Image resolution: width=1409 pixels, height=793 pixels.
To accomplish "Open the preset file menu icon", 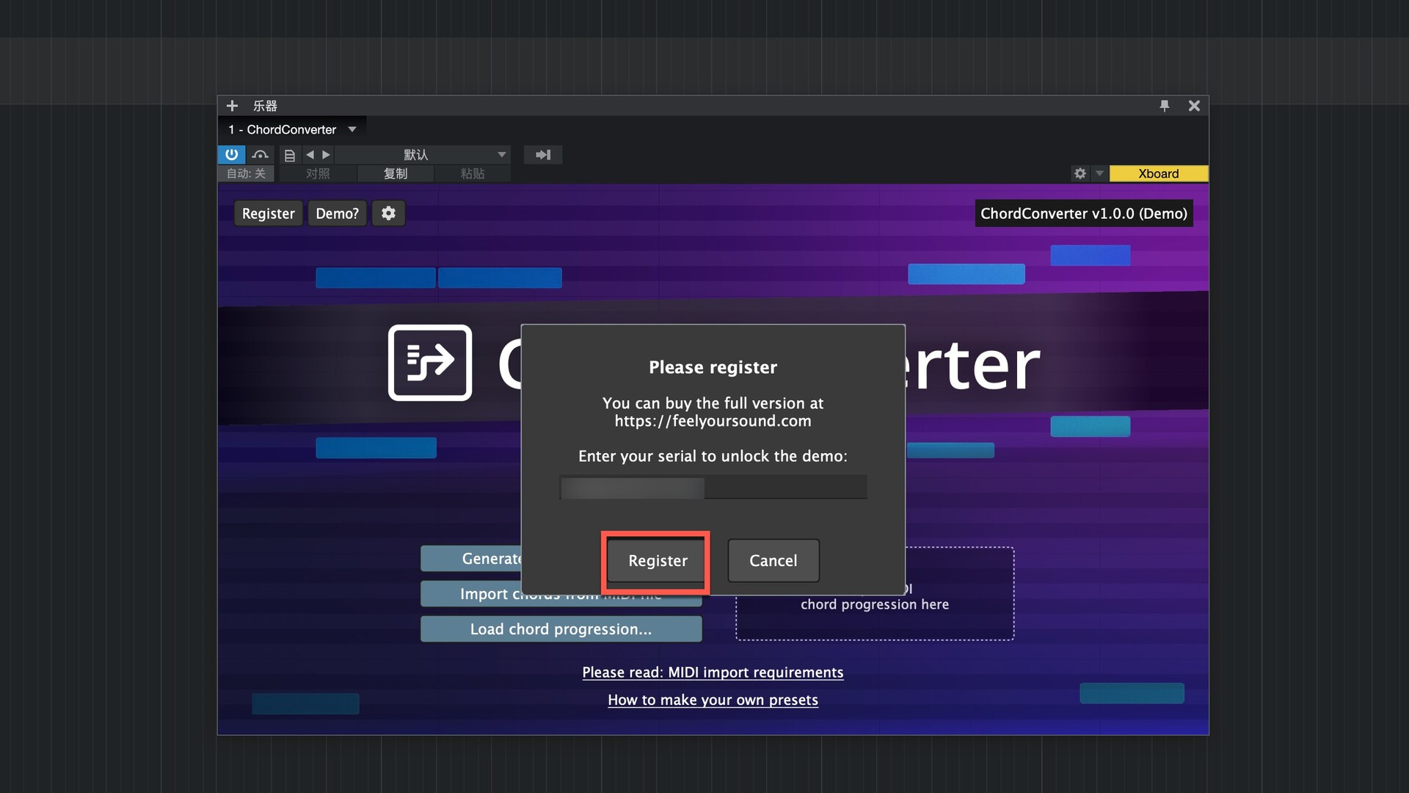I will click(290, 155).
